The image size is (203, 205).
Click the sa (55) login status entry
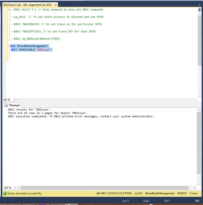[x=138, y=193]
